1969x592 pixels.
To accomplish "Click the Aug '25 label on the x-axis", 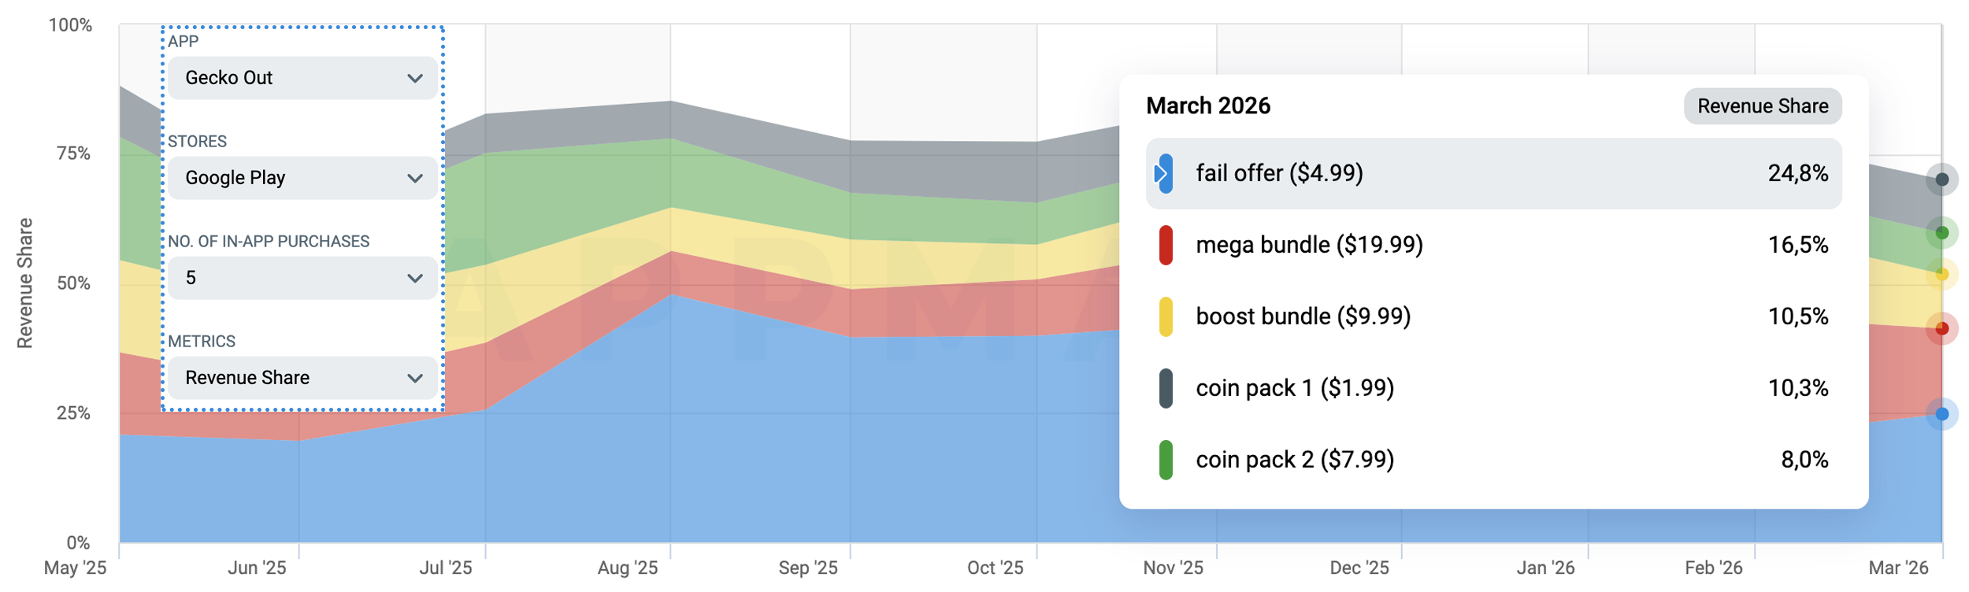I will tap(627, 568).
